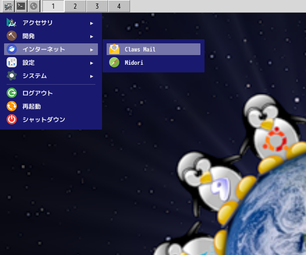
Task: Expand the アクセサリ submenu arrow
Action: pyautogui.click(x=91, y=23)
